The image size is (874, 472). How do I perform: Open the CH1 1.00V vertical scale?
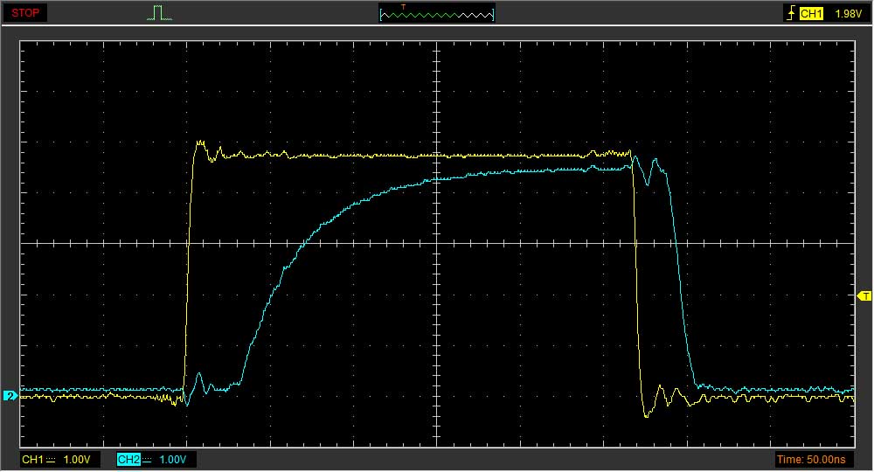click(x=78, y=459)
